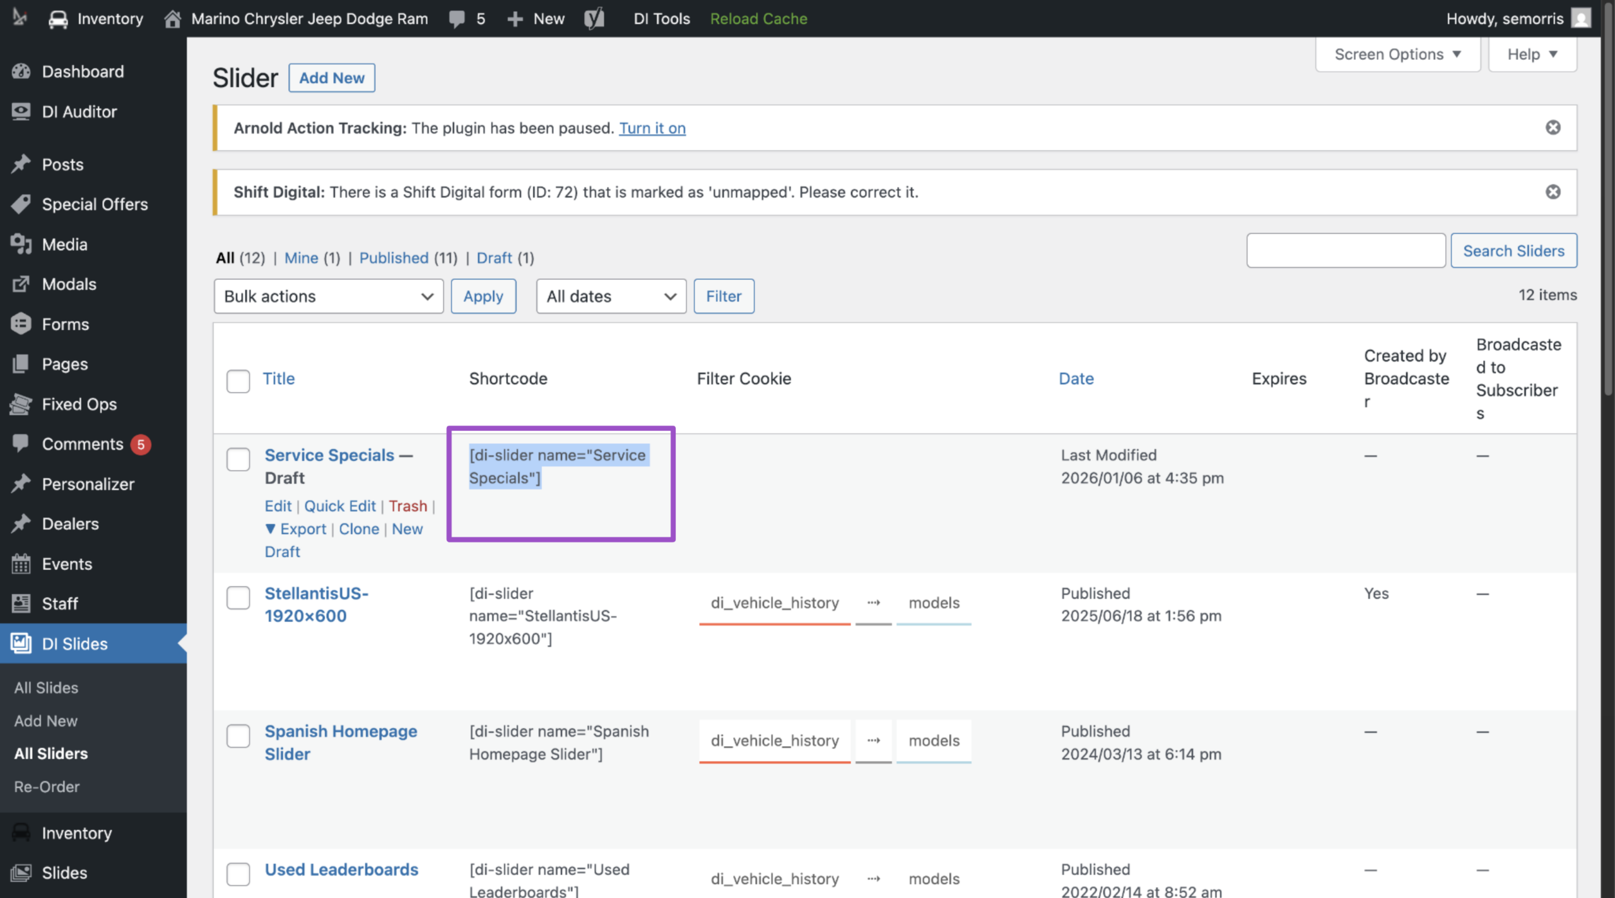Viewport: 1615px width, 898px height.
Task: Click the Events calendar icon
Action: pyautogui.click(x=21, y=564)
